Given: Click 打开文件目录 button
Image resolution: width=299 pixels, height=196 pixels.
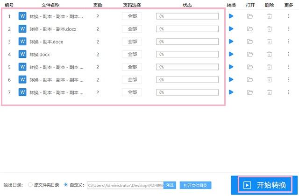Looking at the screenshot, I should pyautogui.click(x=195, y=185).
